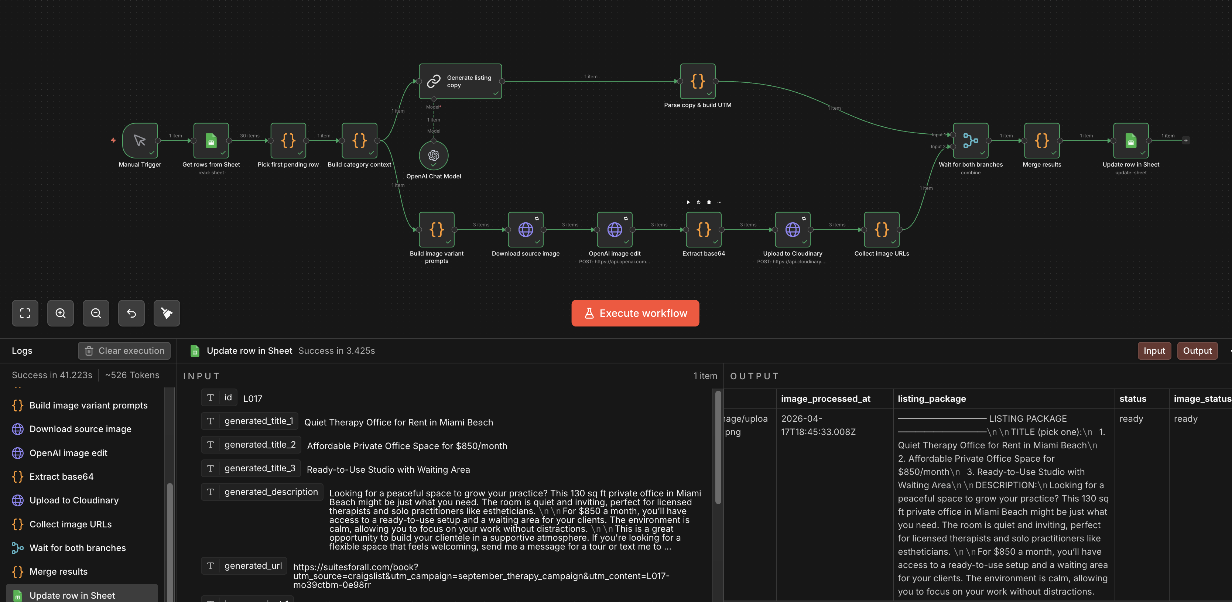Tidy up the workflow layout
The image size is (1232, 602).
tap(167, 313)
